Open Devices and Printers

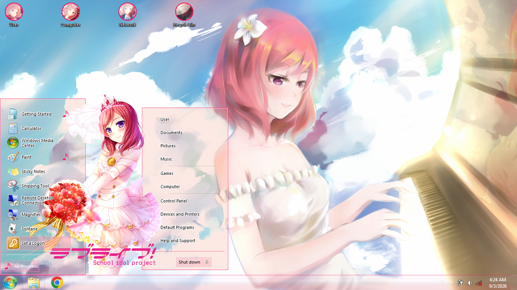(x=180, y=214)
